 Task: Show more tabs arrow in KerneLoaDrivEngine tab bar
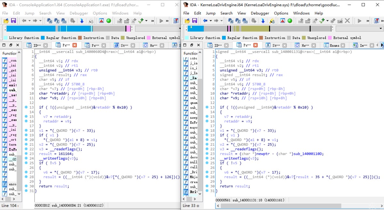click(x=382, y=45)
